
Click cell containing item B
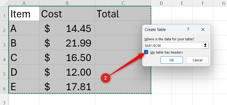[24, 43]
